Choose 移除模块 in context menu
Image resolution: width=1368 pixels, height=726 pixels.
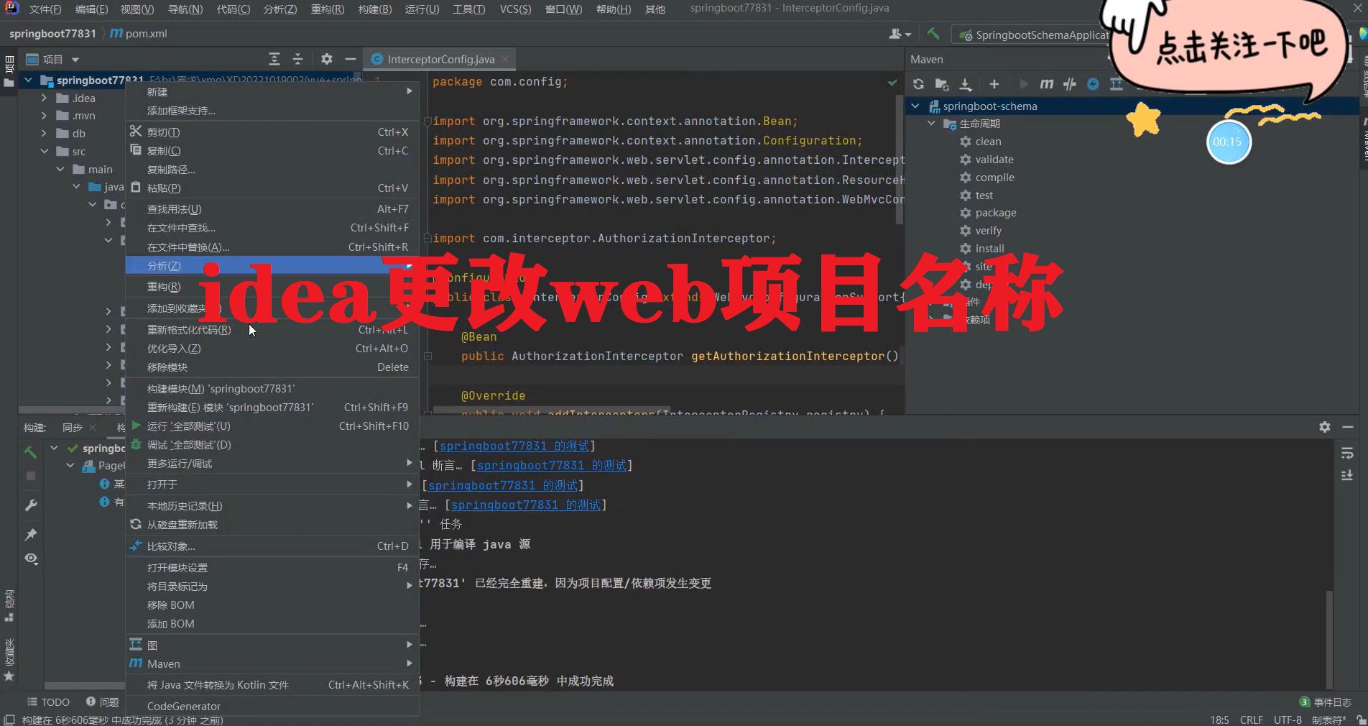click(x=272, y=367)
